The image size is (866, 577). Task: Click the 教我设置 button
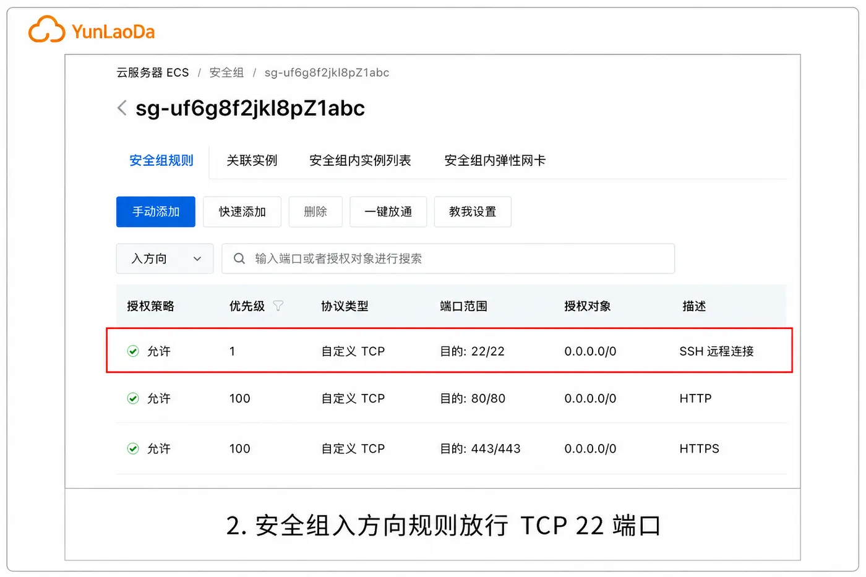pos(473,212)
